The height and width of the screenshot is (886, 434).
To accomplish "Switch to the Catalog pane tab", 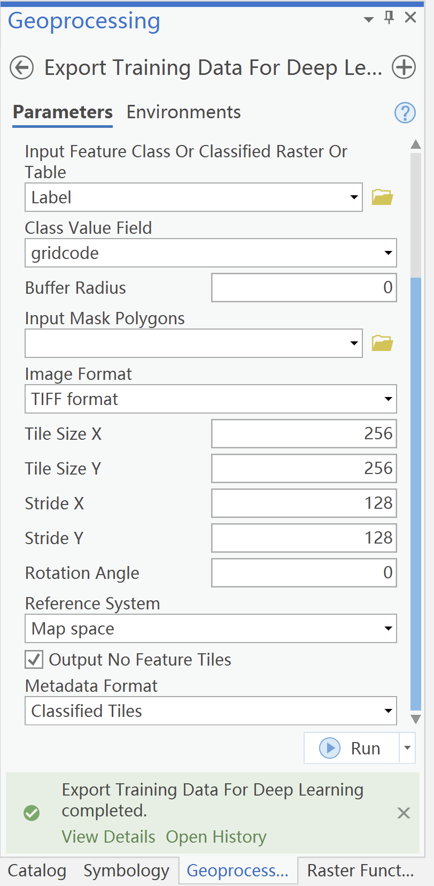I will pos(37,871).
